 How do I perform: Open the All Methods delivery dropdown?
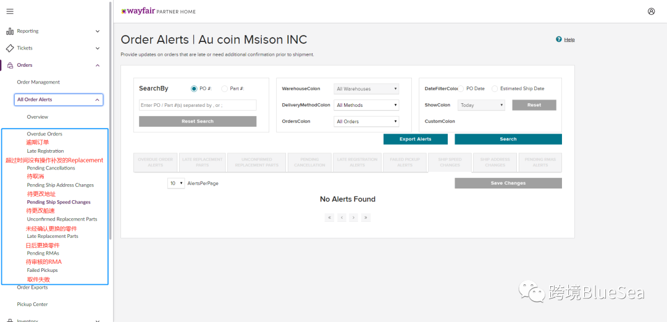[x=366, y=105]
